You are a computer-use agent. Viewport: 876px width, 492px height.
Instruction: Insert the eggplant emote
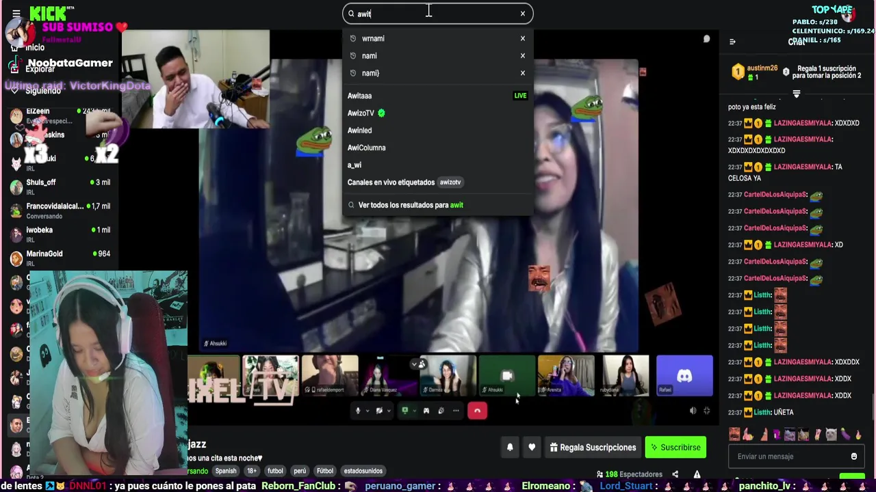pos(845,434)
